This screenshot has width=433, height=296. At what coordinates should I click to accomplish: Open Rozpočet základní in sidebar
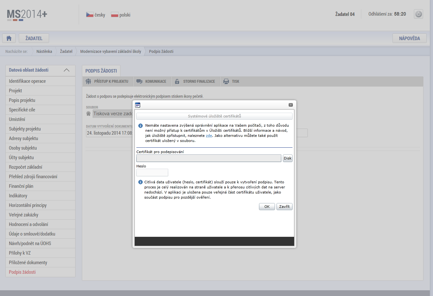point(40,167)
